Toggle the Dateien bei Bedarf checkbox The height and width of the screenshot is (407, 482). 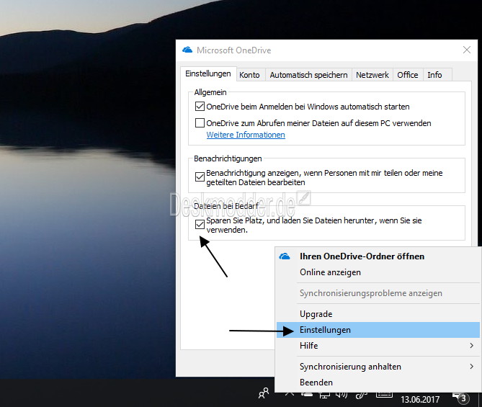click(x=200, y=225)
